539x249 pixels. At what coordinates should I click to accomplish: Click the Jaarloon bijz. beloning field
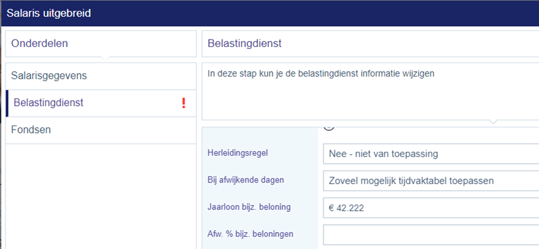click(x=431, y=208)
